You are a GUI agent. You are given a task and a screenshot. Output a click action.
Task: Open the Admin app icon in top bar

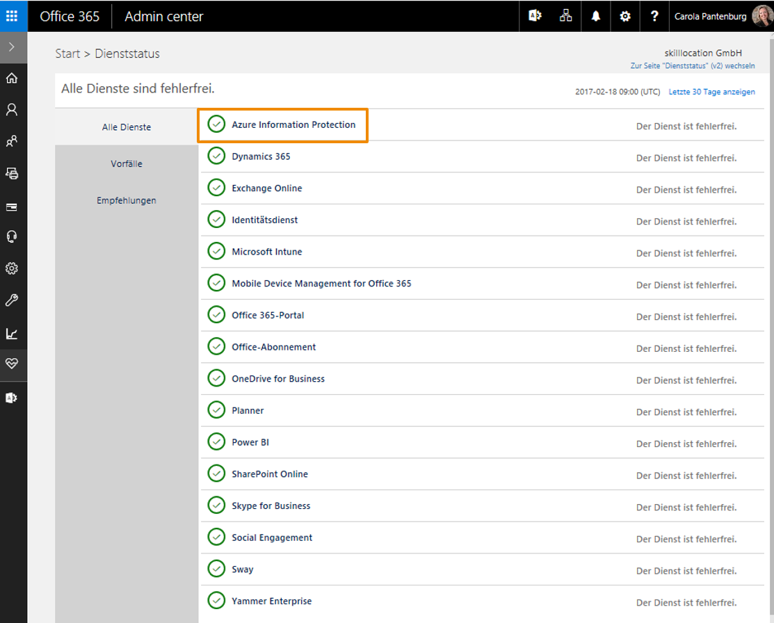coord(535,16)
